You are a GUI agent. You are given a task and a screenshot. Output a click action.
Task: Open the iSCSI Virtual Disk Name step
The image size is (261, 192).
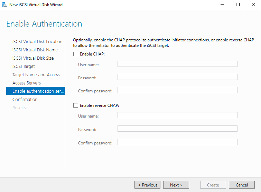[x=35, y=50]
